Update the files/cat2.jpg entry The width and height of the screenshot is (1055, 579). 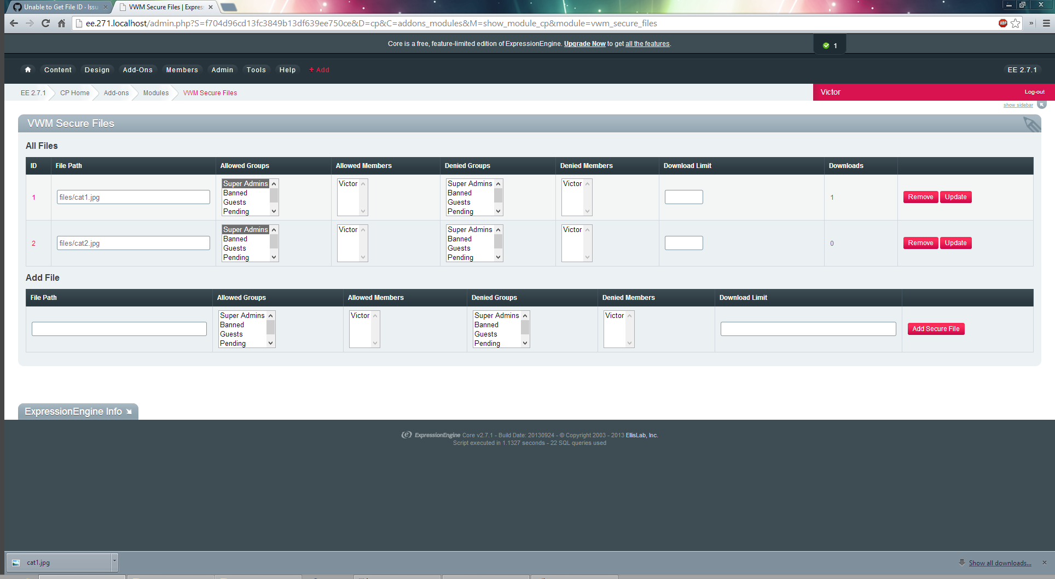click(955, 243)
